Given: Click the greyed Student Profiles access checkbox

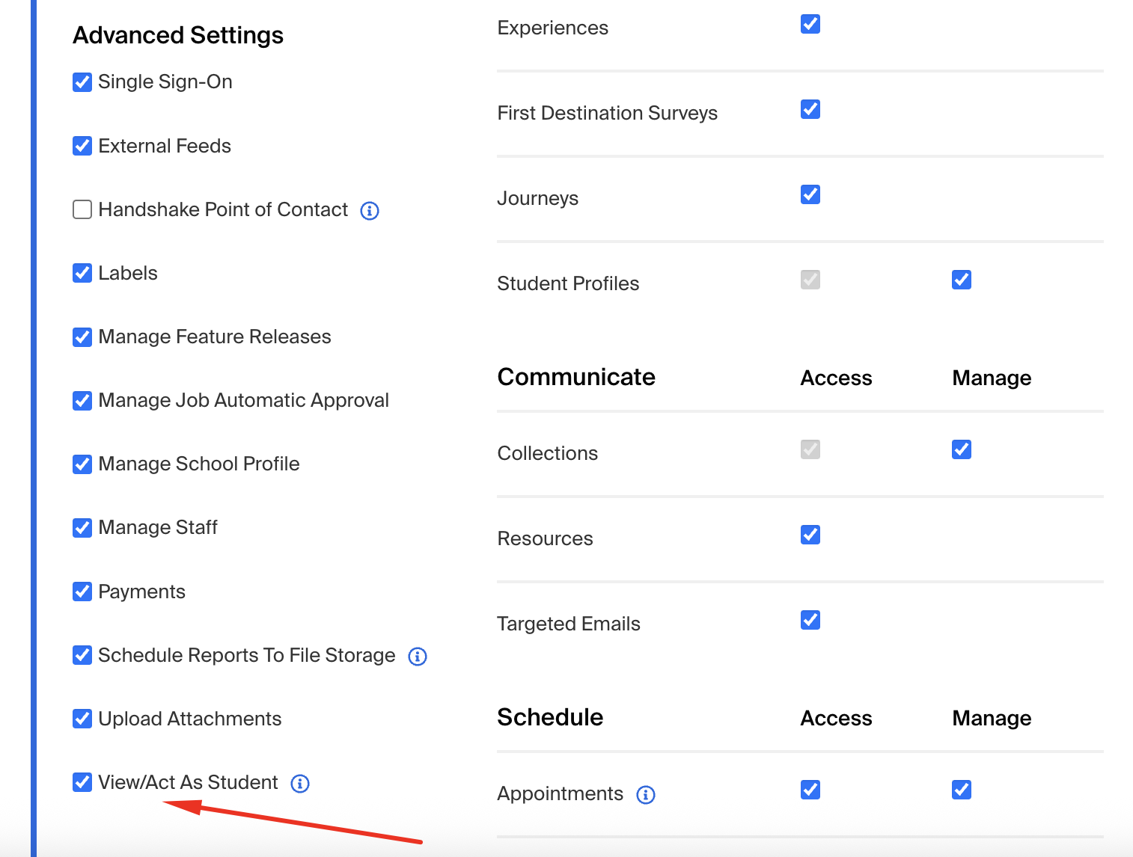Looking at the screenshot, I should point(810,280).
